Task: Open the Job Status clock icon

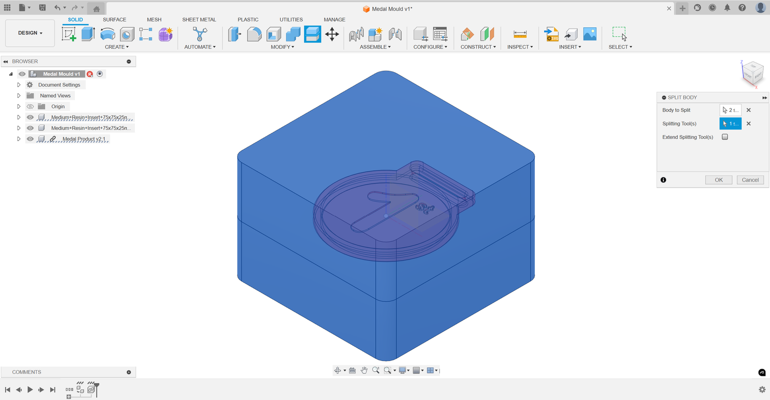Action: click(713, 8)
